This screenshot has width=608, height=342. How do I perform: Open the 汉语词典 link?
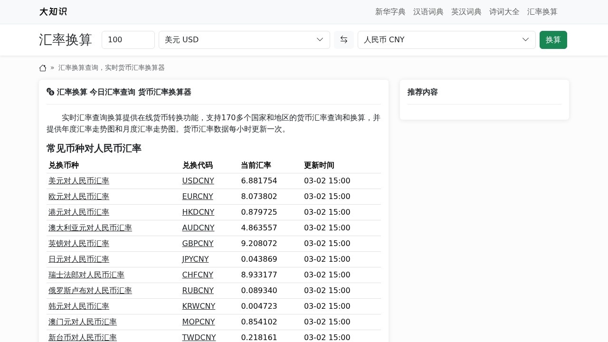(428, 12)
